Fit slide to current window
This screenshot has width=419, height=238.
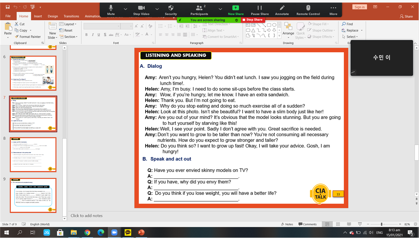tap(415, 224)
